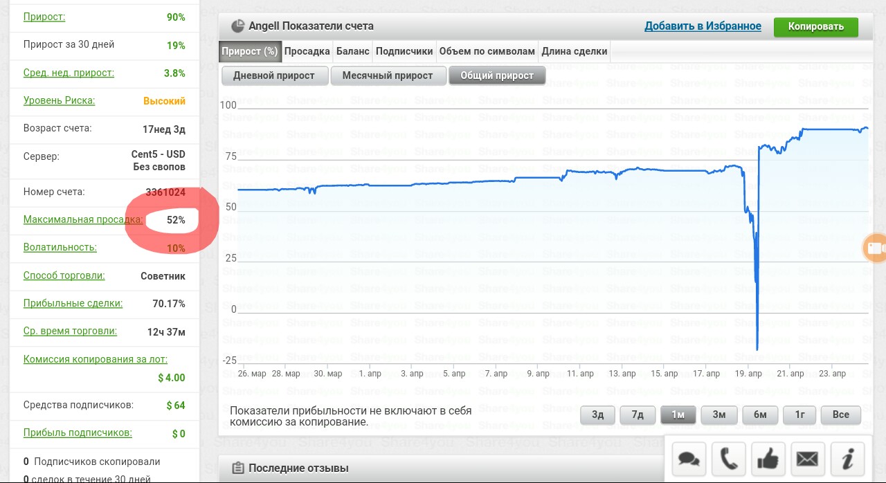Viewport: 886px width, 483px height.
Task: Open the Прирост: link
Action: pos(44,17)
